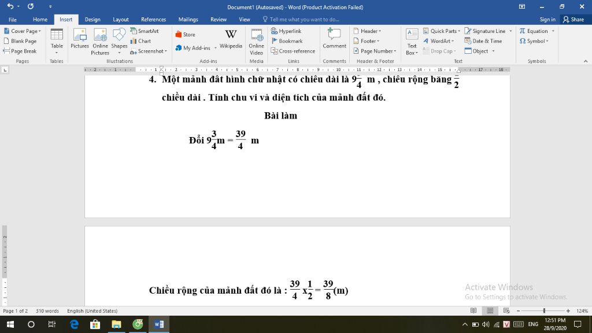Open the Table insert dropdown
Image resolution: width=592 pixels, height=333 pixels.
click(57, 42)
